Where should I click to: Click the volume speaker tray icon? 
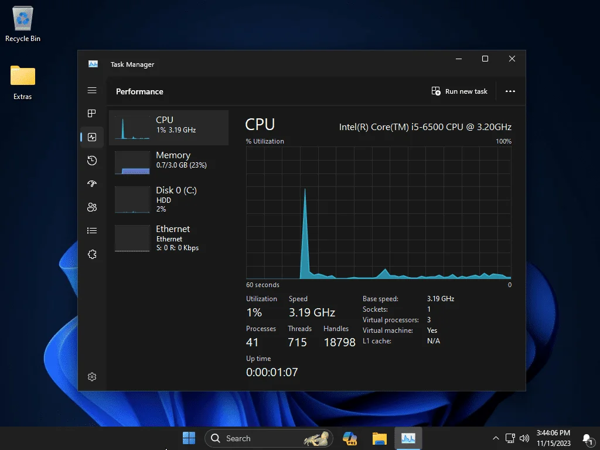[524, 438]
